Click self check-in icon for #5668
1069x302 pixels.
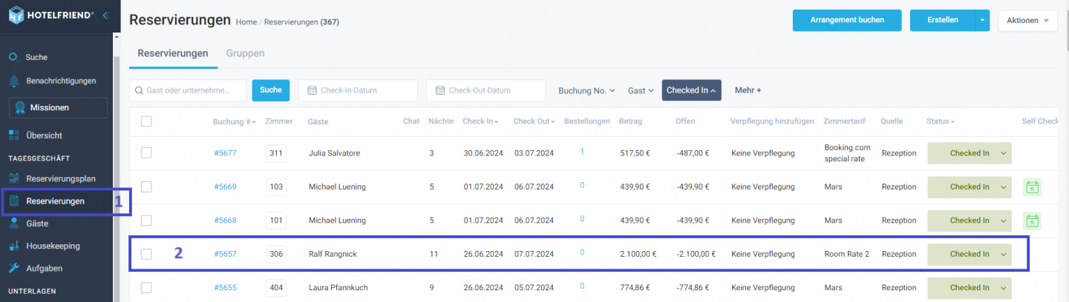tap(1032, 221)
